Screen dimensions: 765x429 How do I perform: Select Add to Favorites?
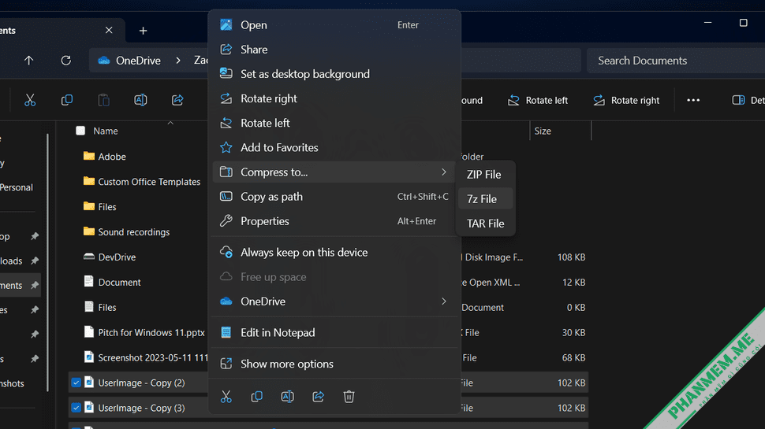pyautogui.click(x=334, y=147)
